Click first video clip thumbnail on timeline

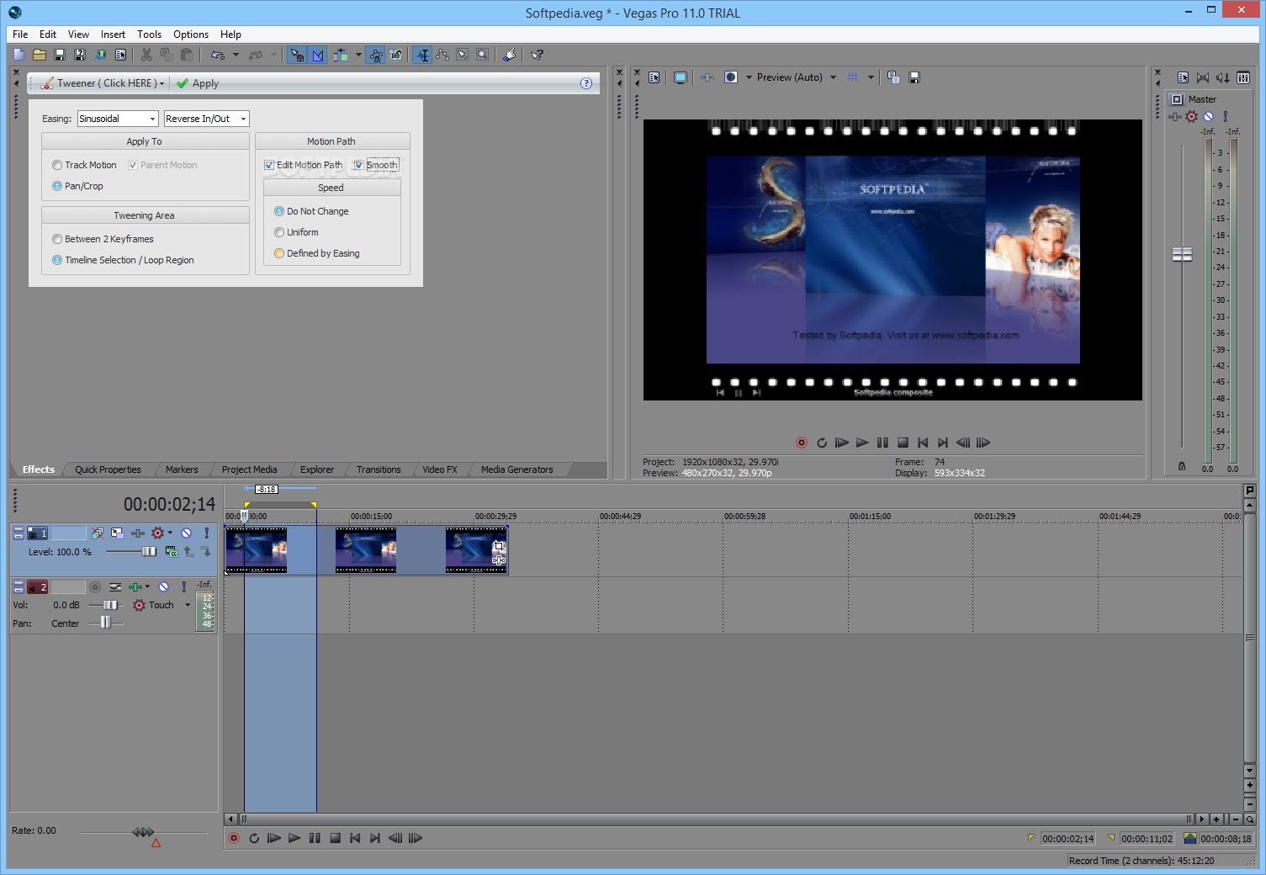pos(256,550)
